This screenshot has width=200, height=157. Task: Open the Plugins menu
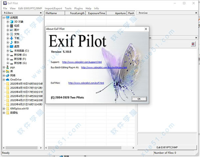point(78,8)
